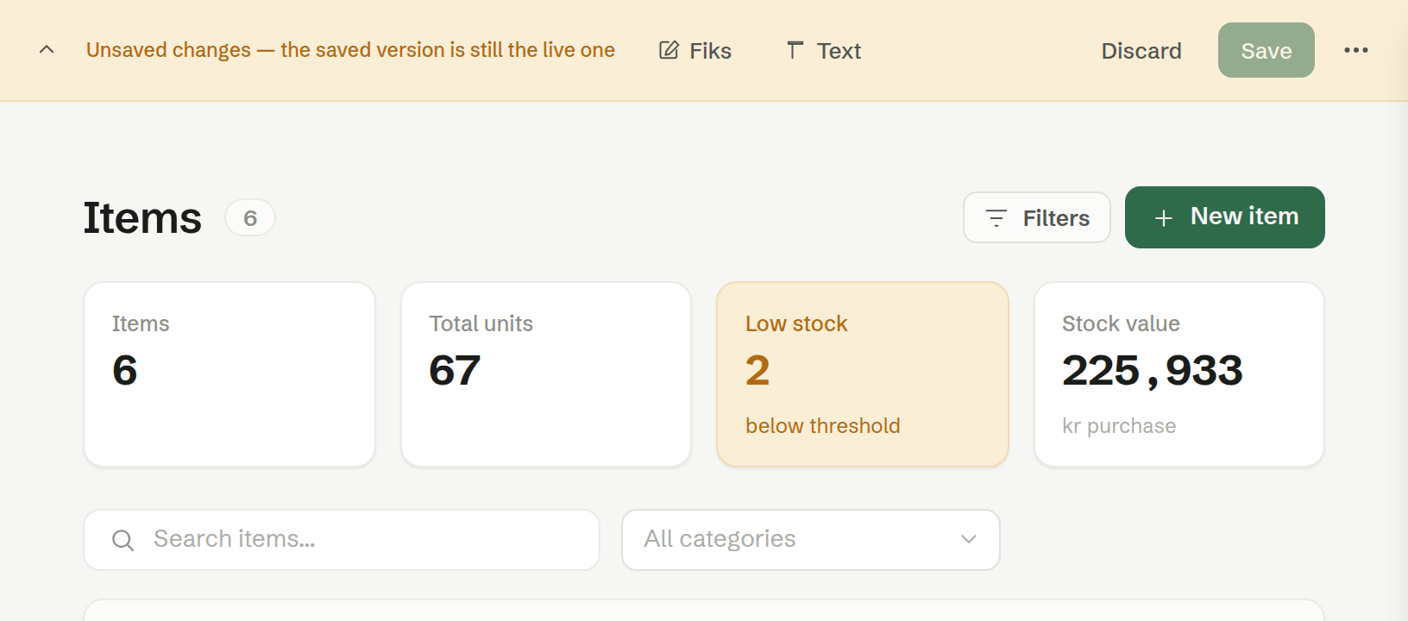Select the Text tool
This screenshot has height=621, width=1408.
(824, 51)
